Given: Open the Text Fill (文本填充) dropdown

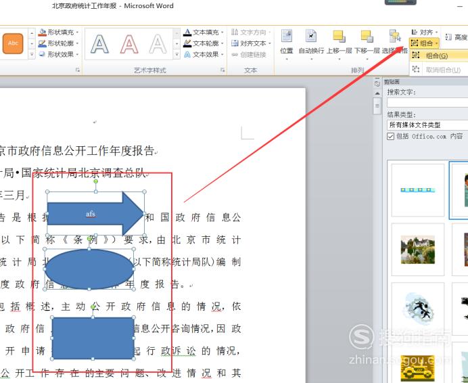Looking at the screenshot, I should 204,32.
